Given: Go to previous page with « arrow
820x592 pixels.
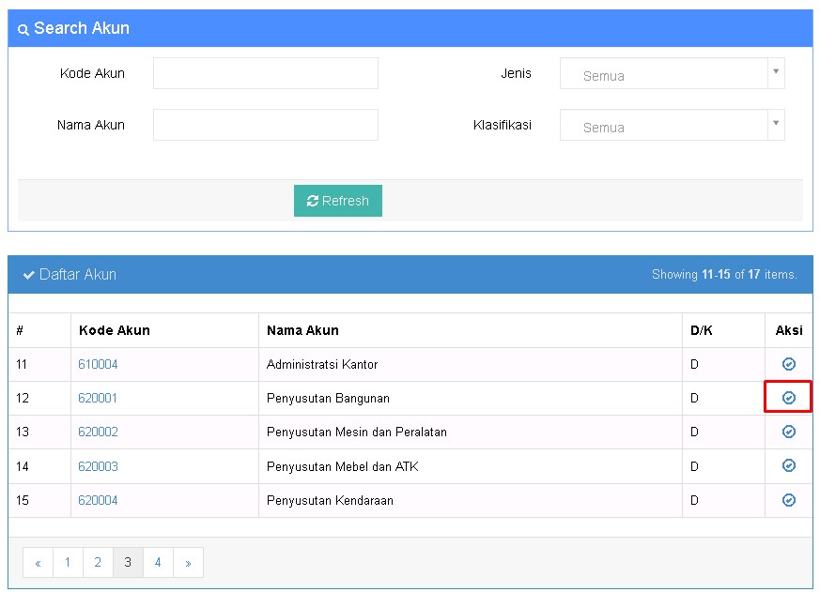Looking at the screenshot, I should pyautogui.click(x=38, y=563).
